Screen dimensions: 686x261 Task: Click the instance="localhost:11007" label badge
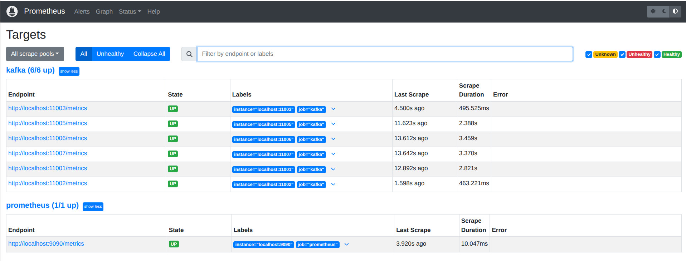click(264, 154)
